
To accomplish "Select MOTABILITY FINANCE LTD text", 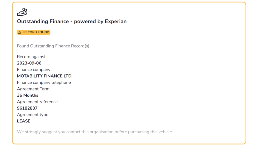I will [x=44, y=76].
